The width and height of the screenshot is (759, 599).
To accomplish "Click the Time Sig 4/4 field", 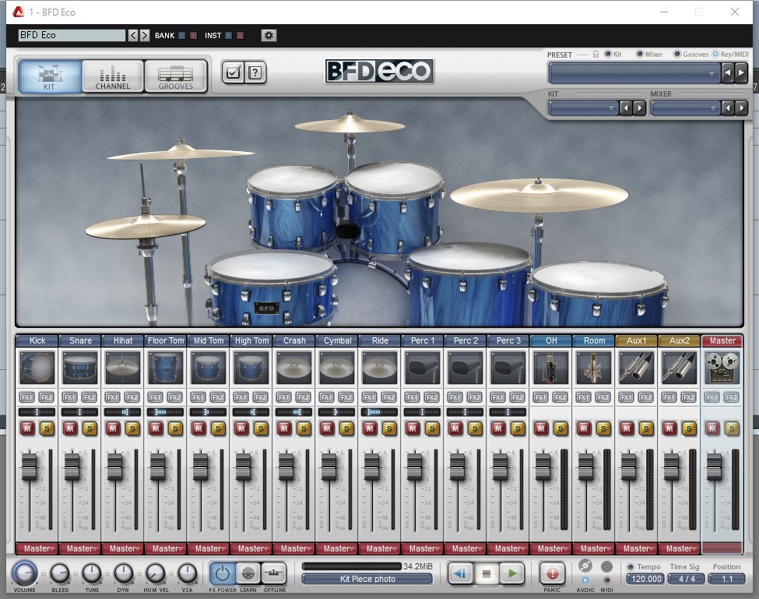I will click(x=687, y=579).
